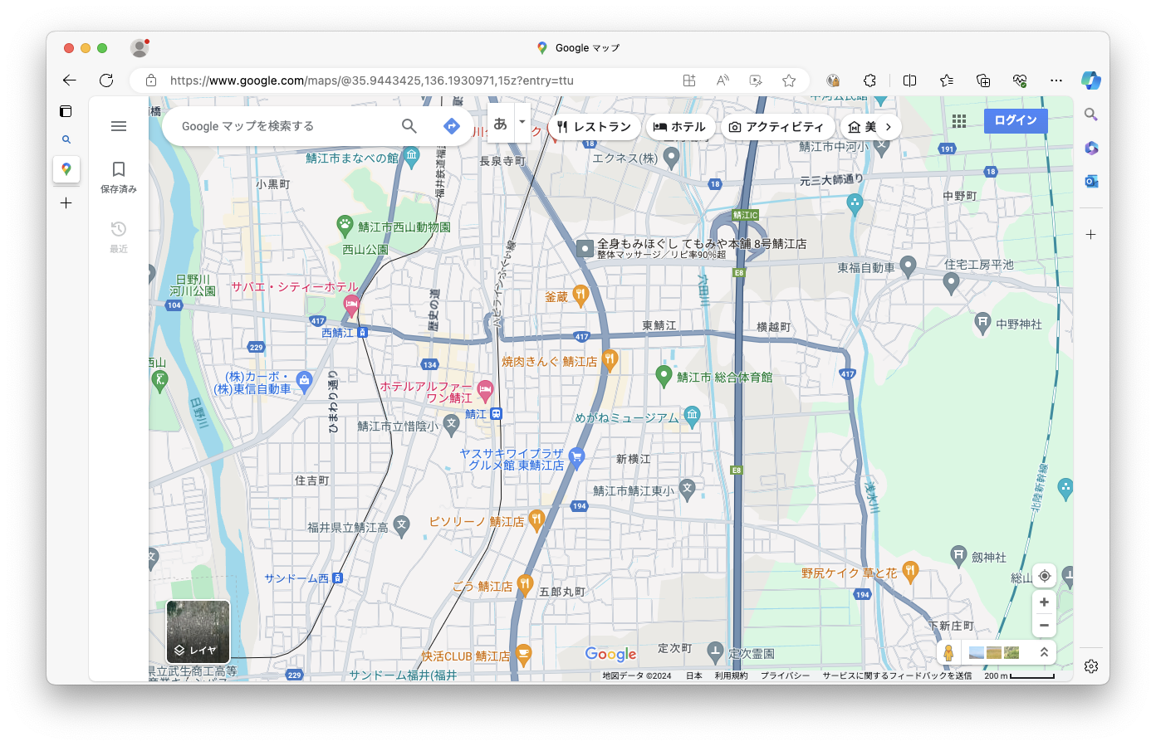Toggle the あ input method button
1156x746 pixels.
coord(501,124)
